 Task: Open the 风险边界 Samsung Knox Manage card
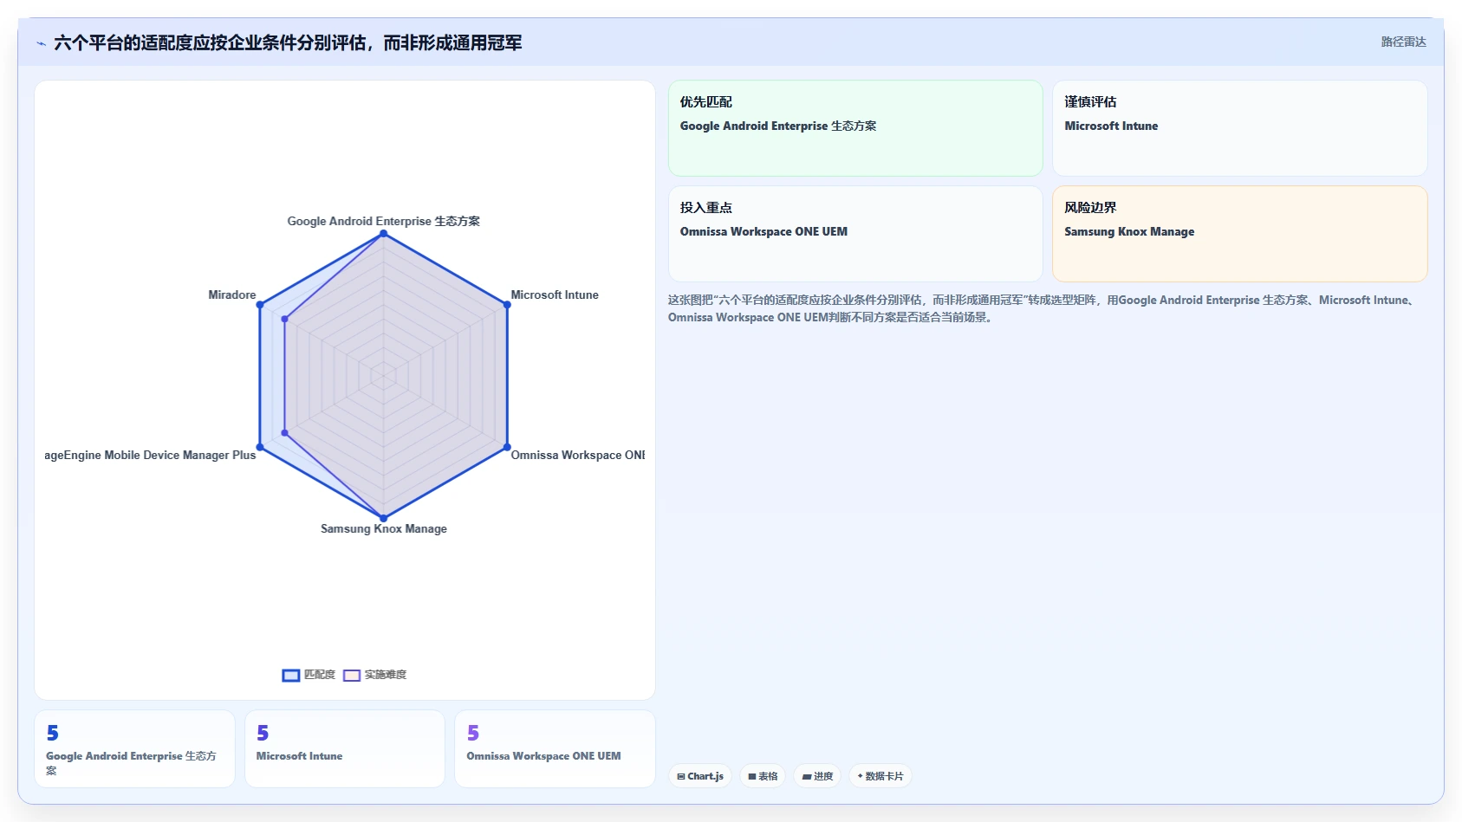click(x=1239, y=234)
